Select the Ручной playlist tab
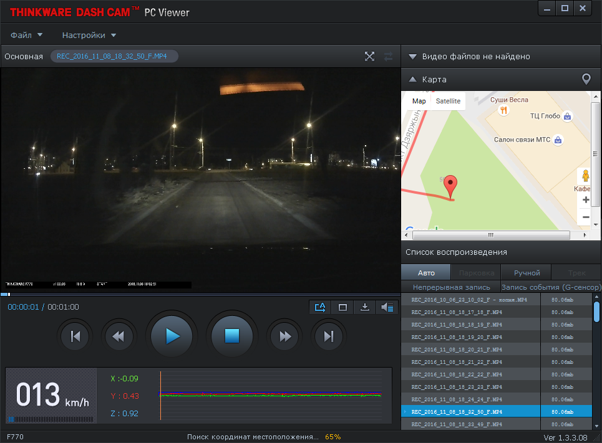 pyautogui.click(x=527, y=273)
